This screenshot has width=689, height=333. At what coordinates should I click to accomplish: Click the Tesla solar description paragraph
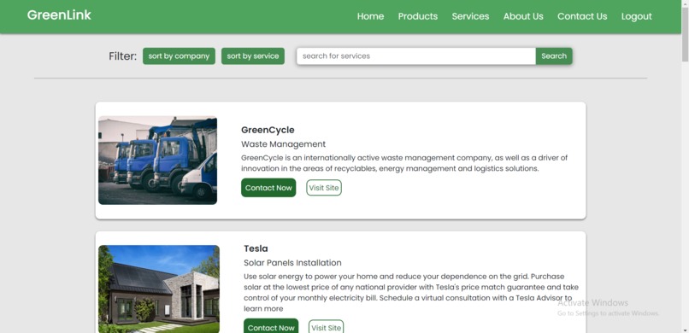click(x=411, y=292)
